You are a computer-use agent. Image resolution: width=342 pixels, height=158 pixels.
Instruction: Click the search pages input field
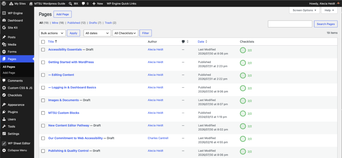pos(290,24)
